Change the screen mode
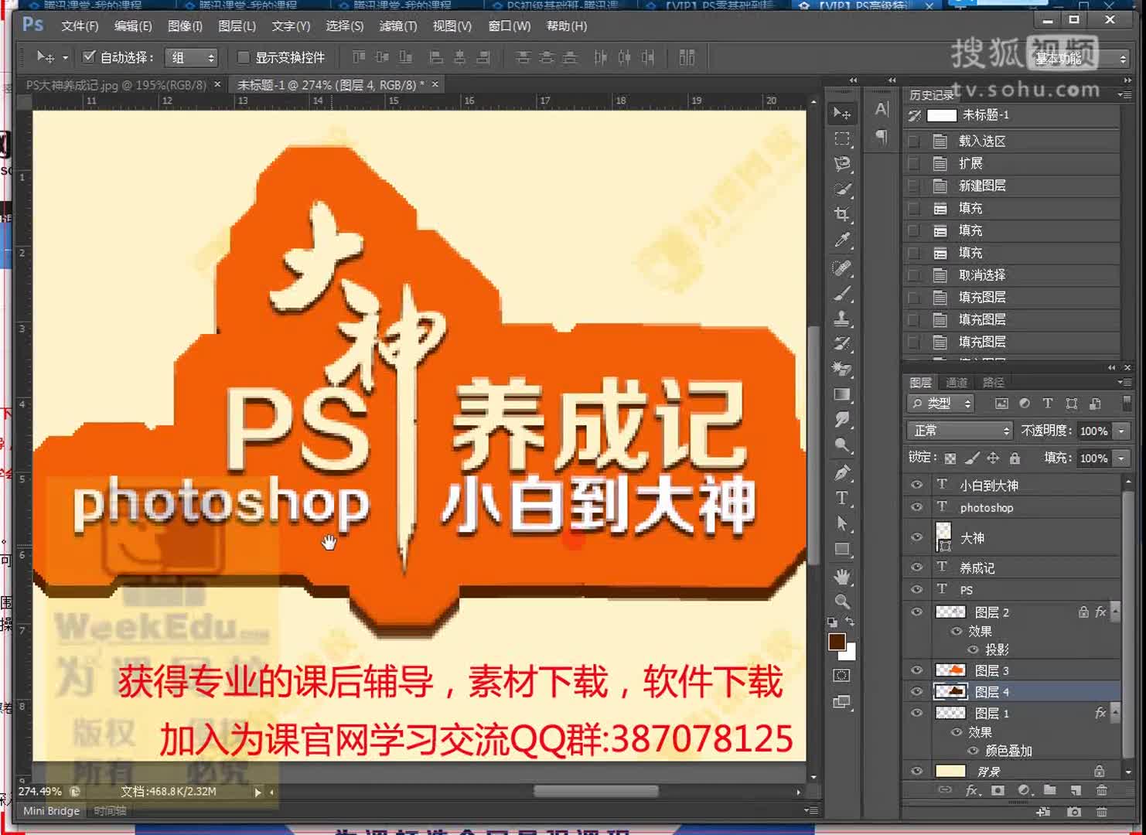 click(x=842, y=702)
